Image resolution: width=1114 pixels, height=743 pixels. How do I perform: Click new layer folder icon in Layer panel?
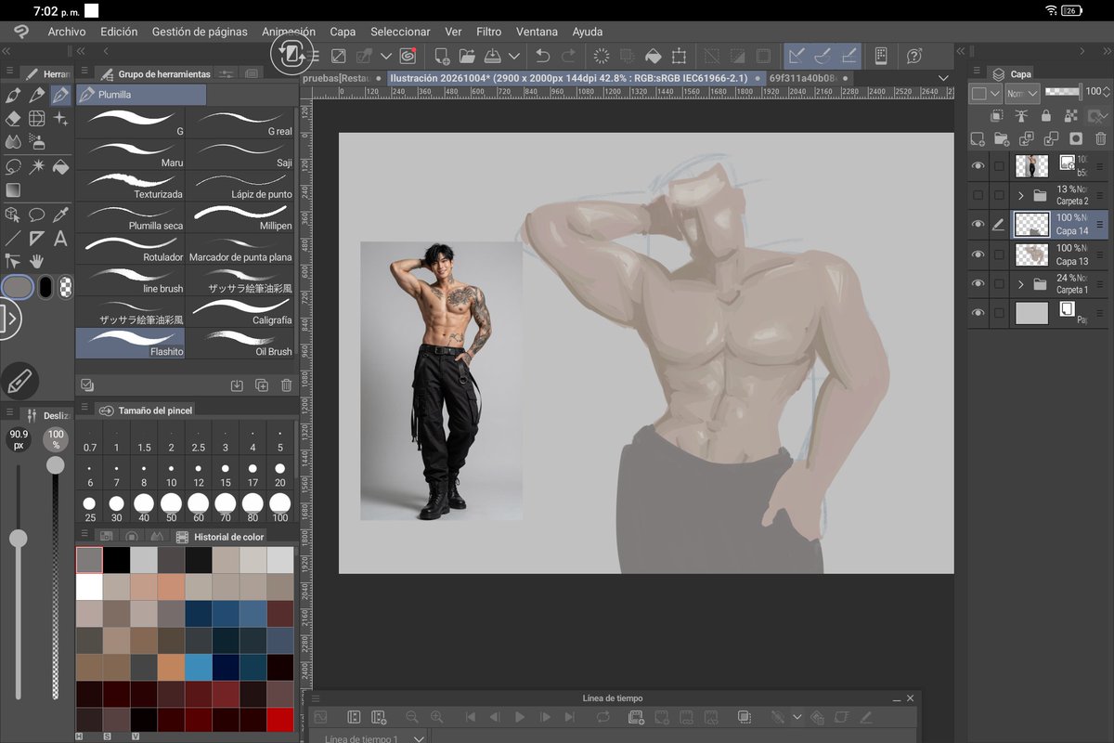(1002, 138)
